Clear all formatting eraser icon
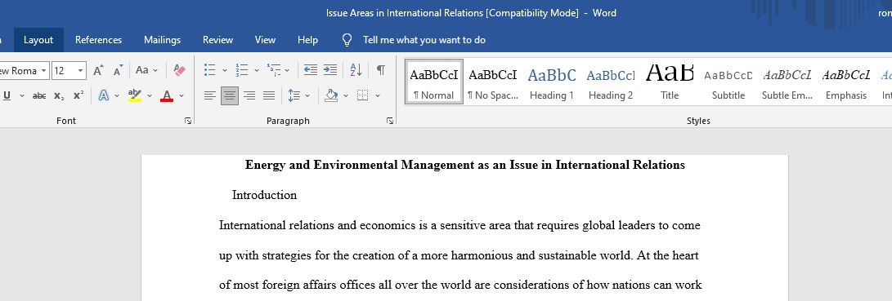Viewport: 892px width, 301px height. (180, 70)
